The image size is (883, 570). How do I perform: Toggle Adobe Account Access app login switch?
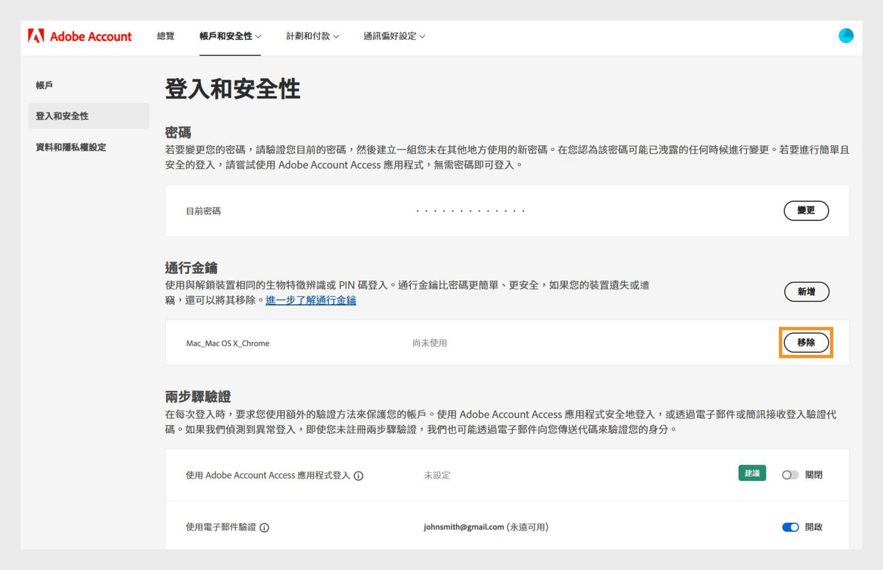pos(790,475)
